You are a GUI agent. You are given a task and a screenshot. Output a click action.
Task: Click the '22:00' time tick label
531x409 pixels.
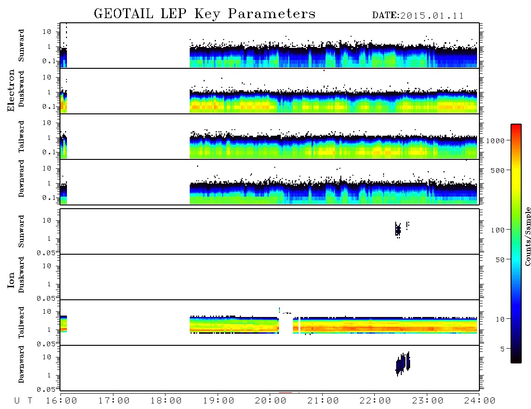coord(375,401)
